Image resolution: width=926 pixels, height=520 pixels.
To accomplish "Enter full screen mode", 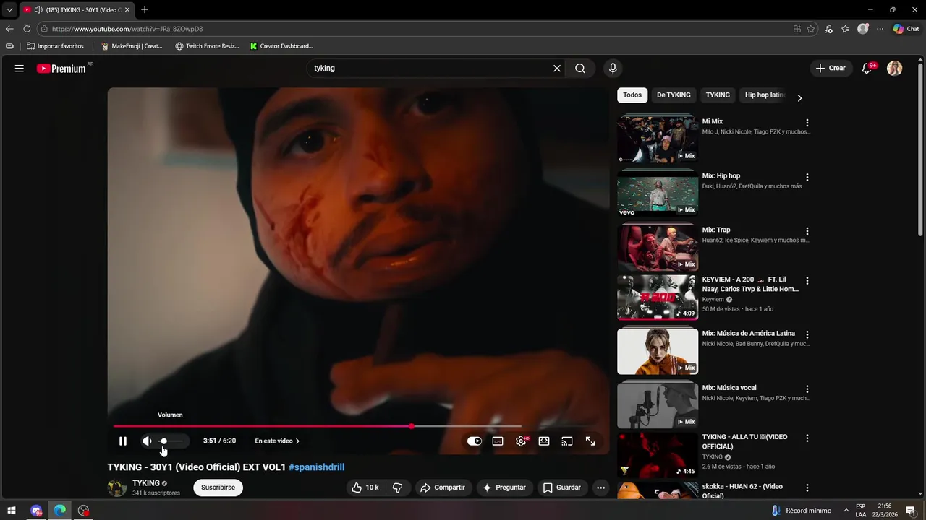I will click(x=590, y=441).
